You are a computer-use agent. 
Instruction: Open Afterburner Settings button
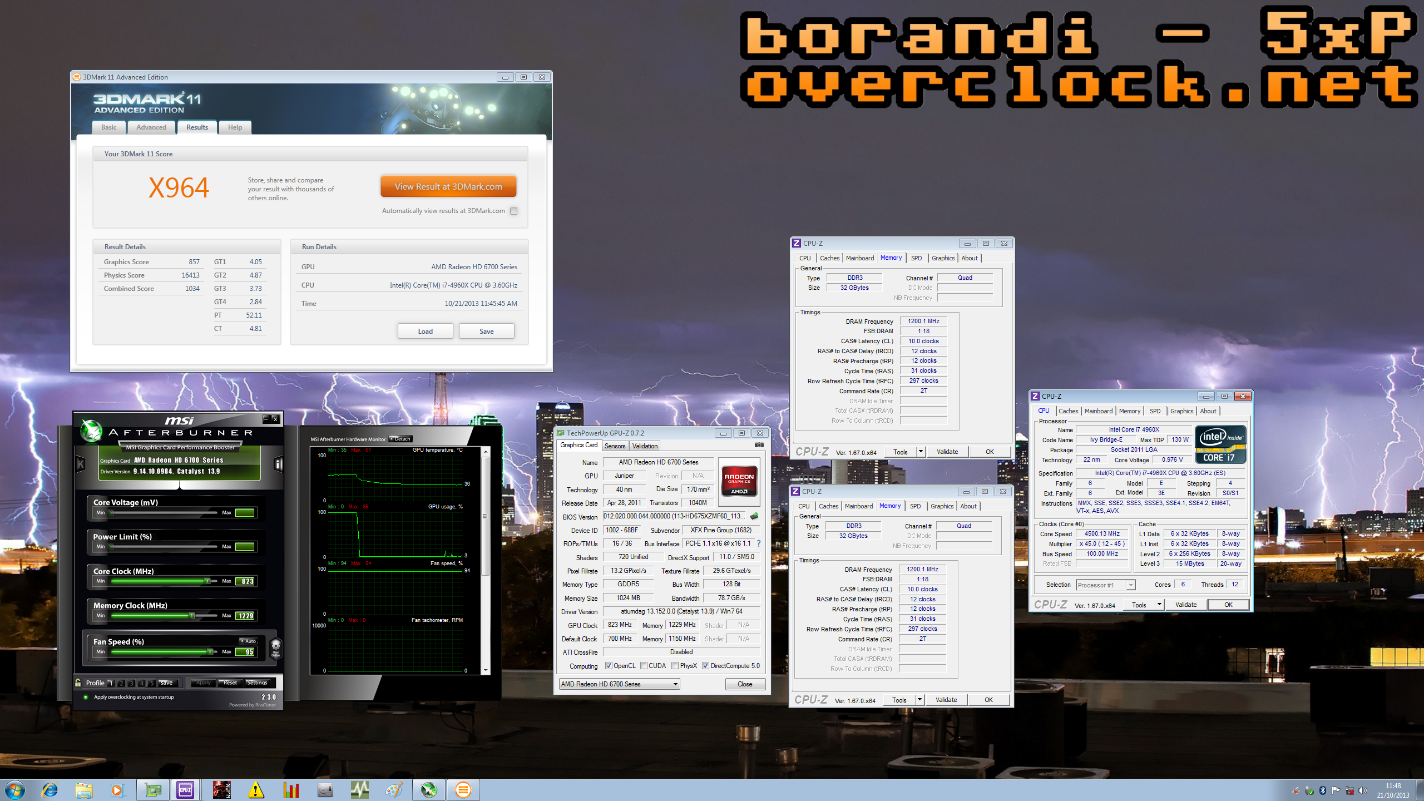pos(256,683)
